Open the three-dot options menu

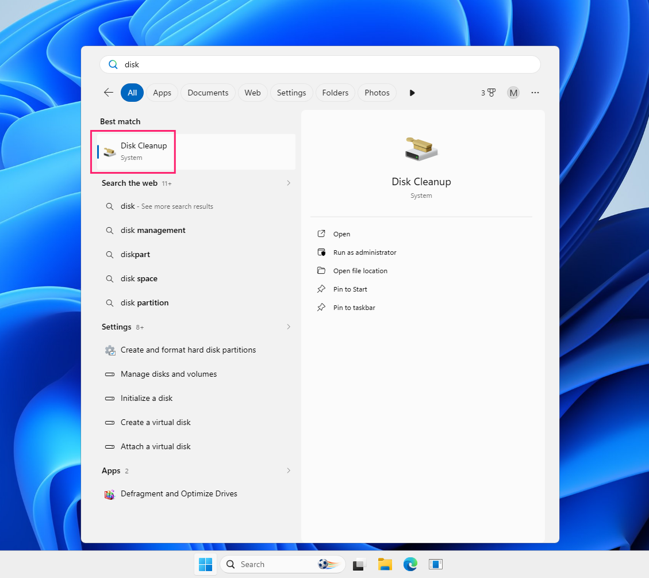[535, 93]
